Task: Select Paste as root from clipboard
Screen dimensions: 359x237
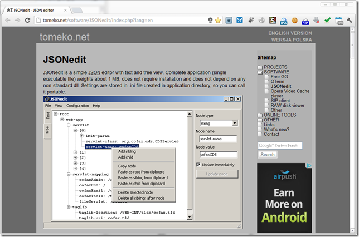Action: click(141, 172)
